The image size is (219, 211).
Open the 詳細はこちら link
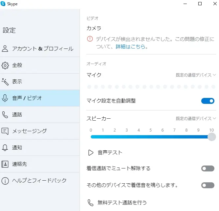click(130, 47)
